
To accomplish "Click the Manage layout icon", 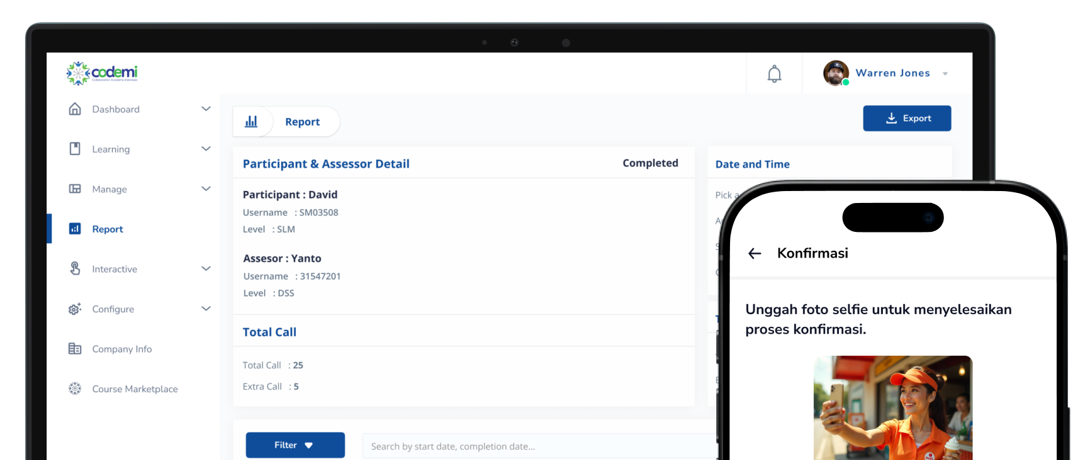I will click(x=75, y=189).
